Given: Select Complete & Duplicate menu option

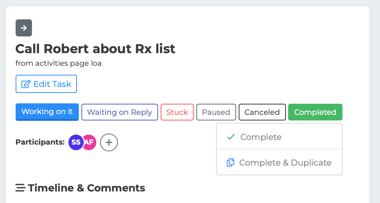Looking at the screenshot, I should 285,162.
